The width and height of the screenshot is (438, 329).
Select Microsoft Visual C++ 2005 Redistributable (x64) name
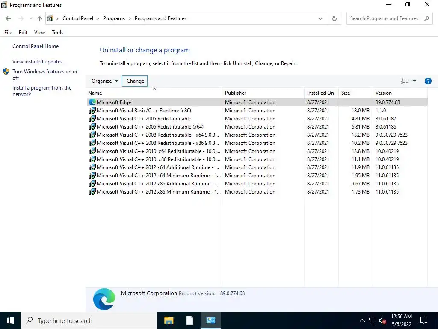click(x=150, y=127)
